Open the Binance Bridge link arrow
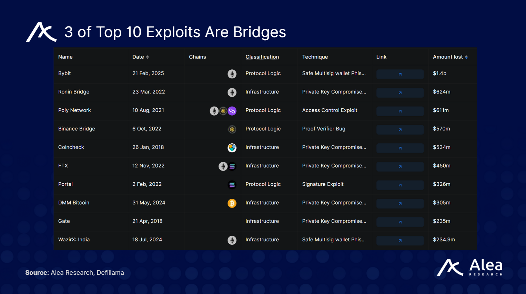 click(x=400, y=130)
